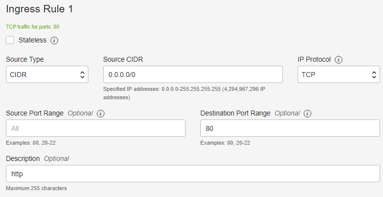Show Source Port Range info icon
The width and height of the screenshot is (383, 197).
coord(101,114)
